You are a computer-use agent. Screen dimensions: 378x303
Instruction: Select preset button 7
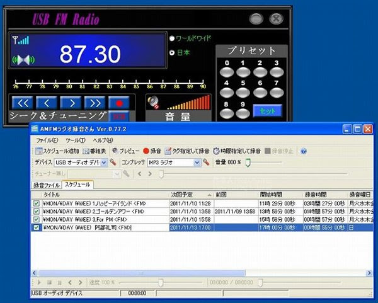(277, 93)
